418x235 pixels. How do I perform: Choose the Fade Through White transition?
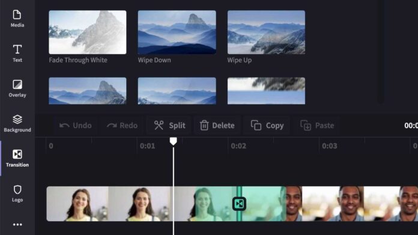[x=88, y=32]
